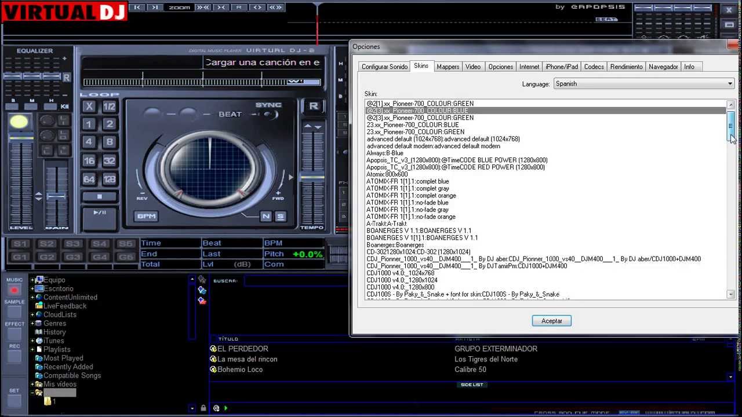The image size is (742, 417).
Task: Toggle the EFFECT panel button
Action: 14,334
